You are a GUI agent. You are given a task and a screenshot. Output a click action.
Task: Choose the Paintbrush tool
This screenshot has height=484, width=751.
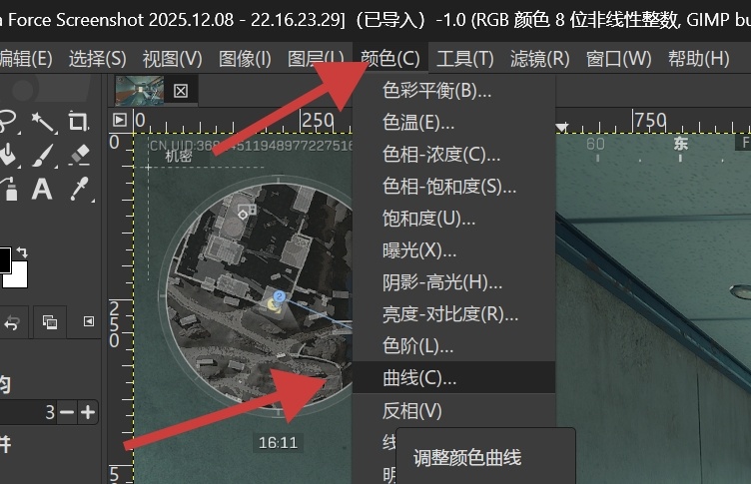pos(44,156)
